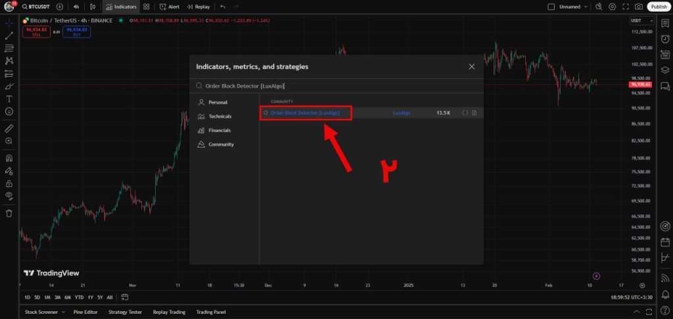Screen dimensions: 673x319
Task: Open the watchlist panel
Action: (665, 23)
